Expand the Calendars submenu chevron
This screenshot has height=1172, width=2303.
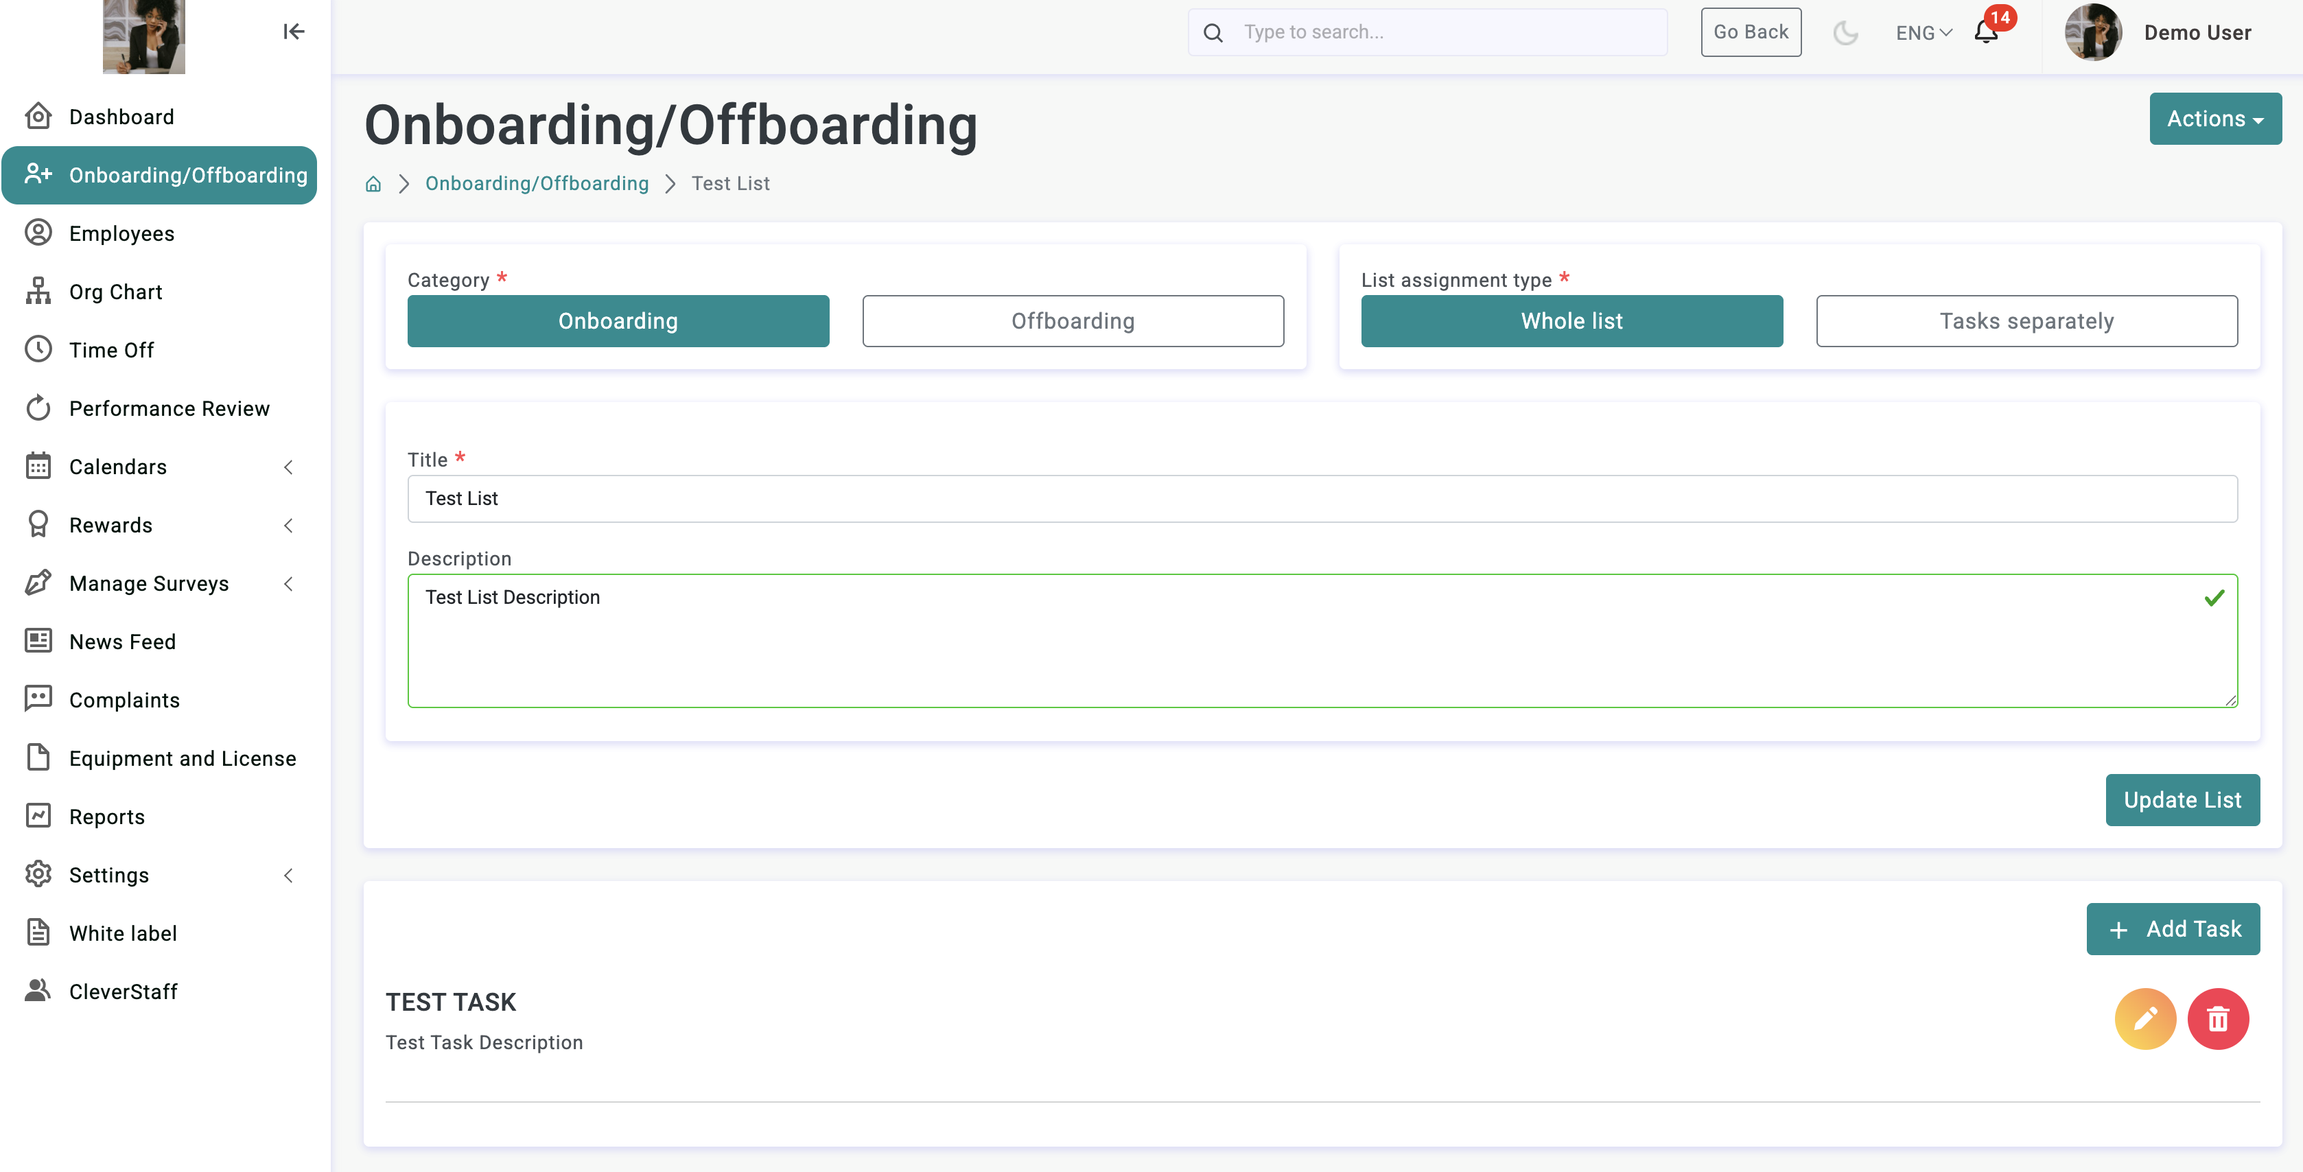coord(288,467)
